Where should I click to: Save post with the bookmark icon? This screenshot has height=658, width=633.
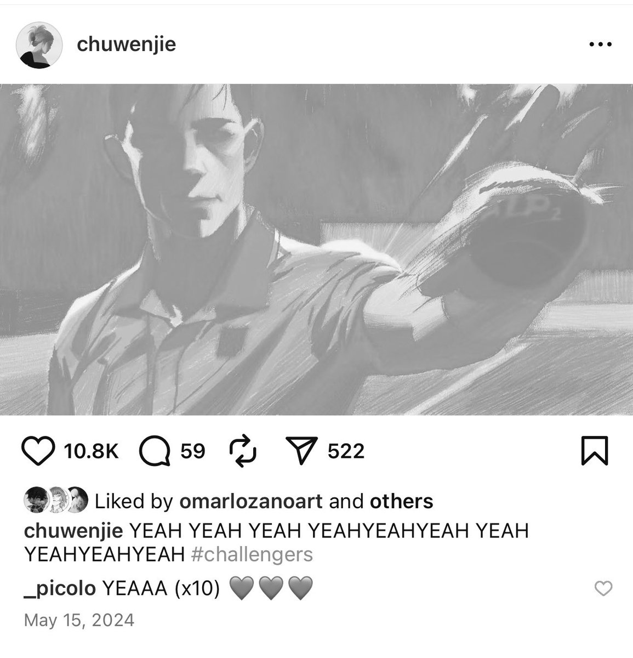point(594,452)
